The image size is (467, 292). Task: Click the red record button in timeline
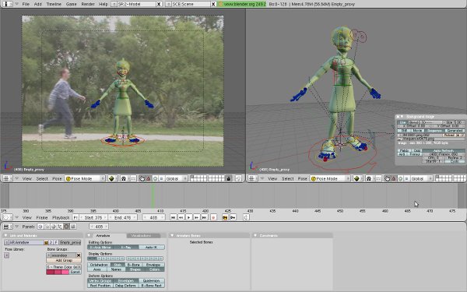tap(213, 217)
